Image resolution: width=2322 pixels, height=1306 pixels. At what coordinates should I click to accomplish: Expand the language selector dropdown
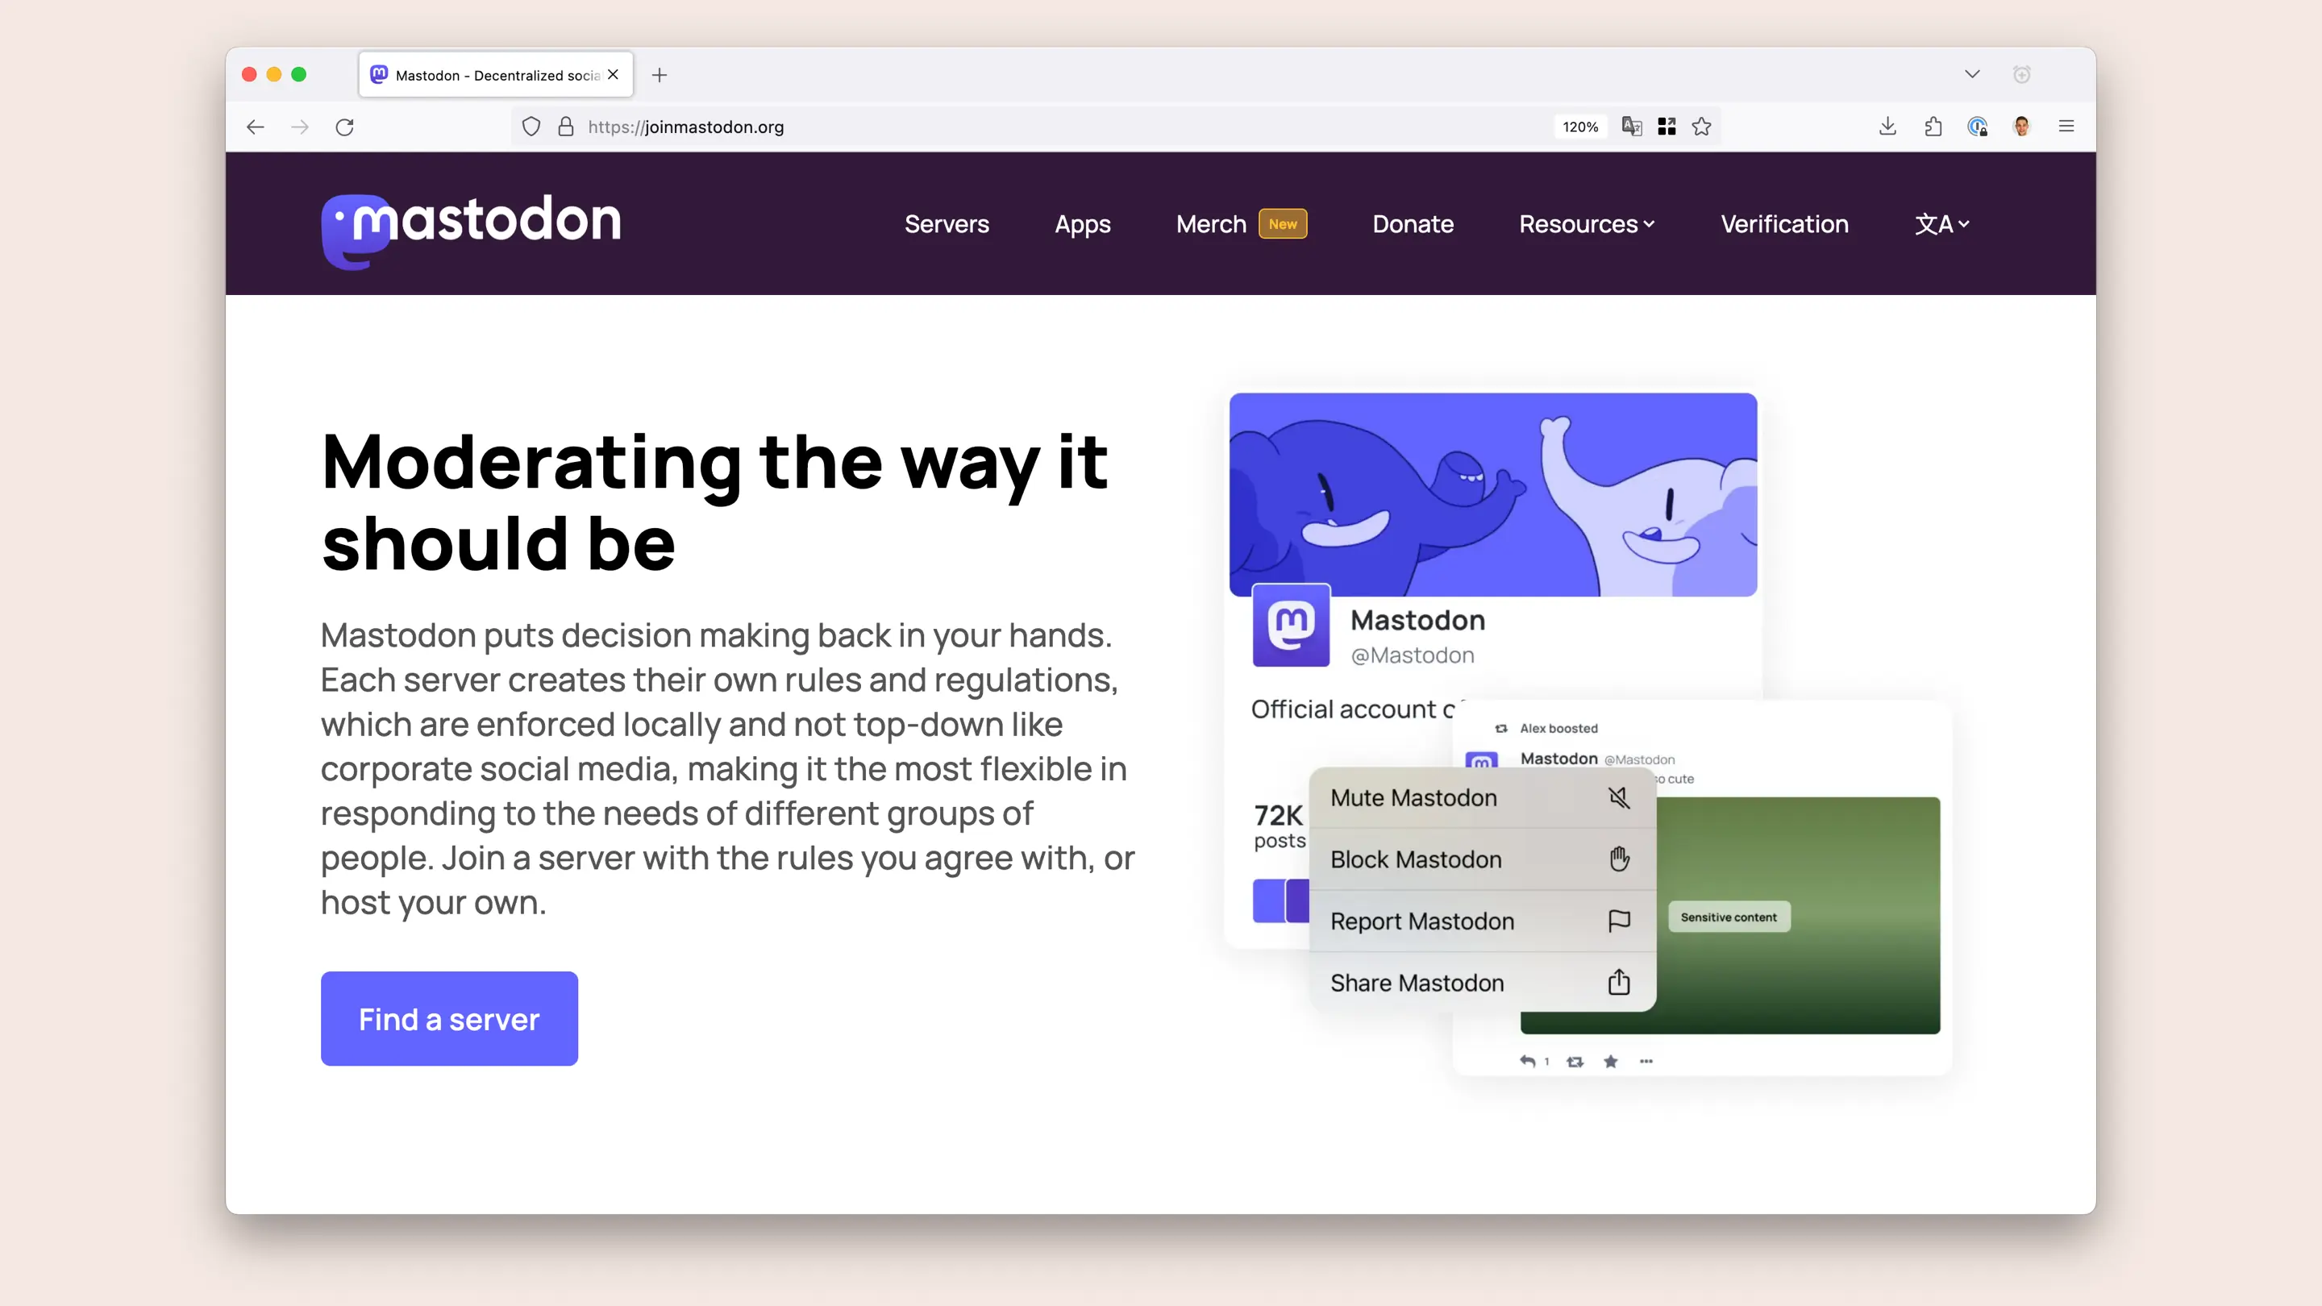pos(1941,223)
